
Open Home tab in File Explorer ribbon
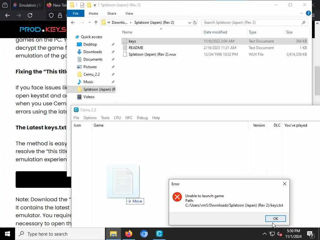click(x=93, y=13)
